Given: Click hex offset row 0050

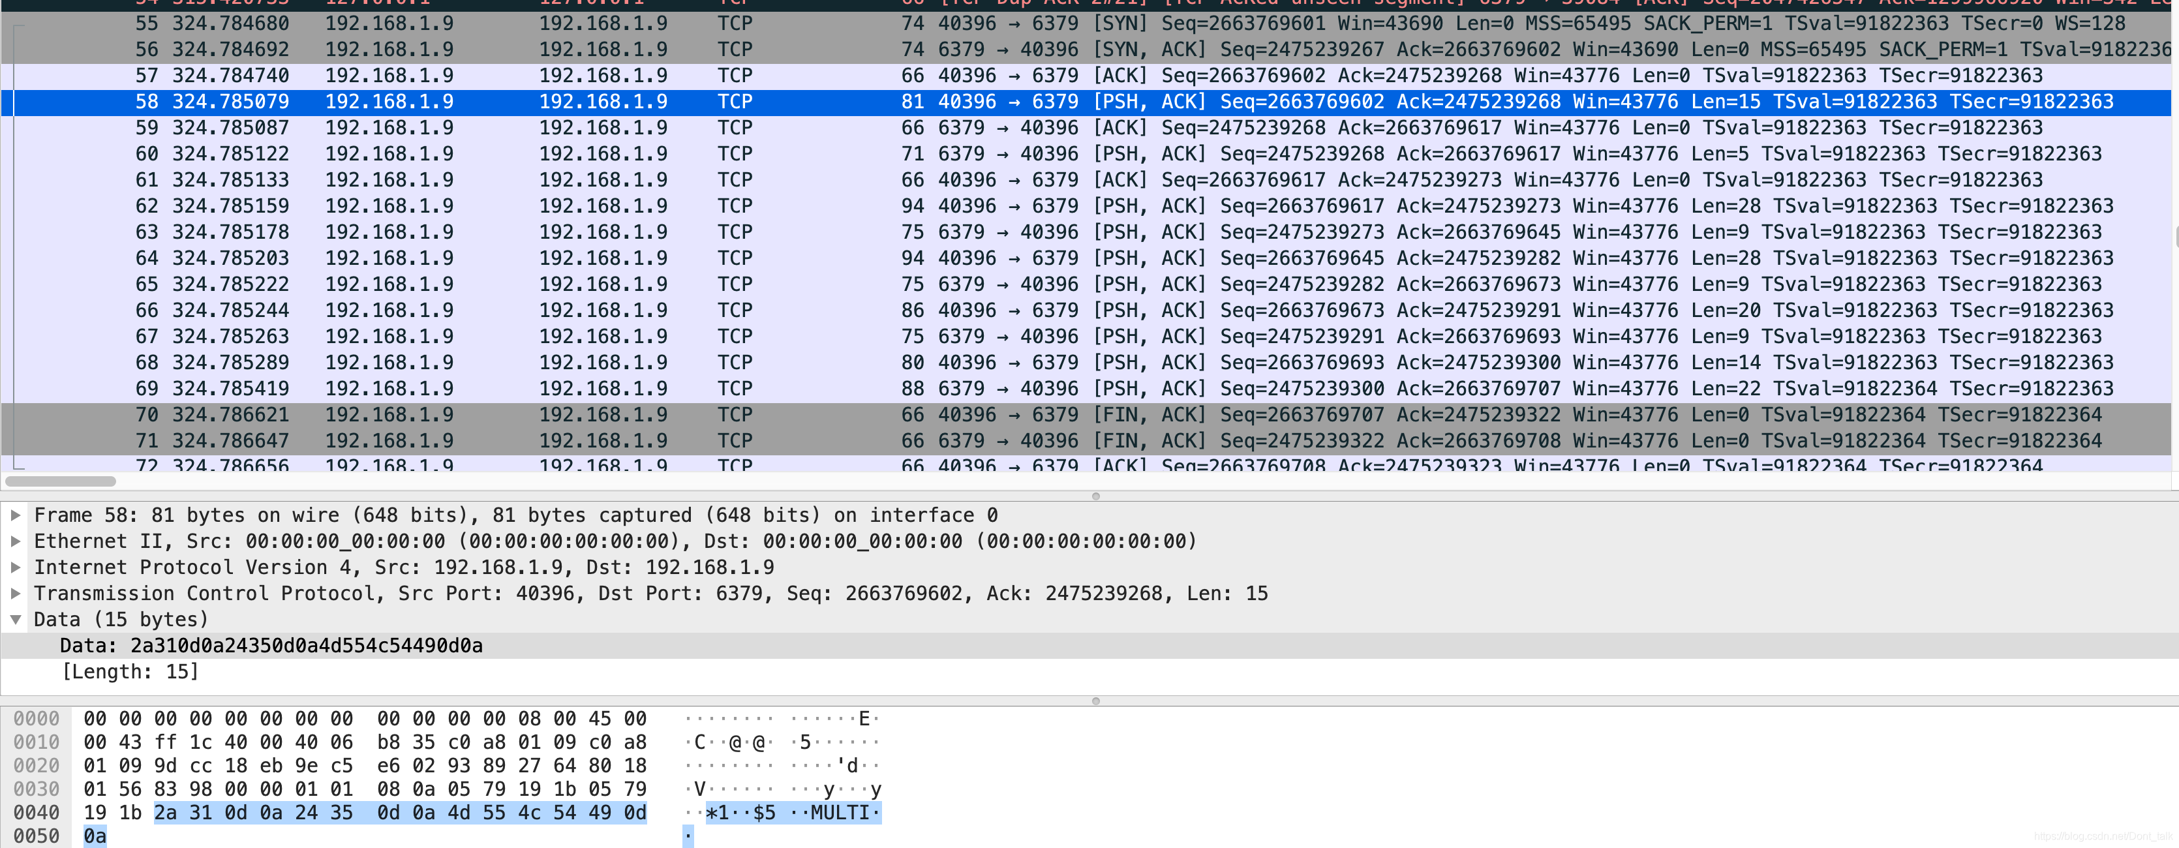Looking at the screenshot, I should click(x=37, y=837).
